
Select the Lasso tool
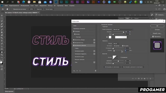click(x=2, y=21)
